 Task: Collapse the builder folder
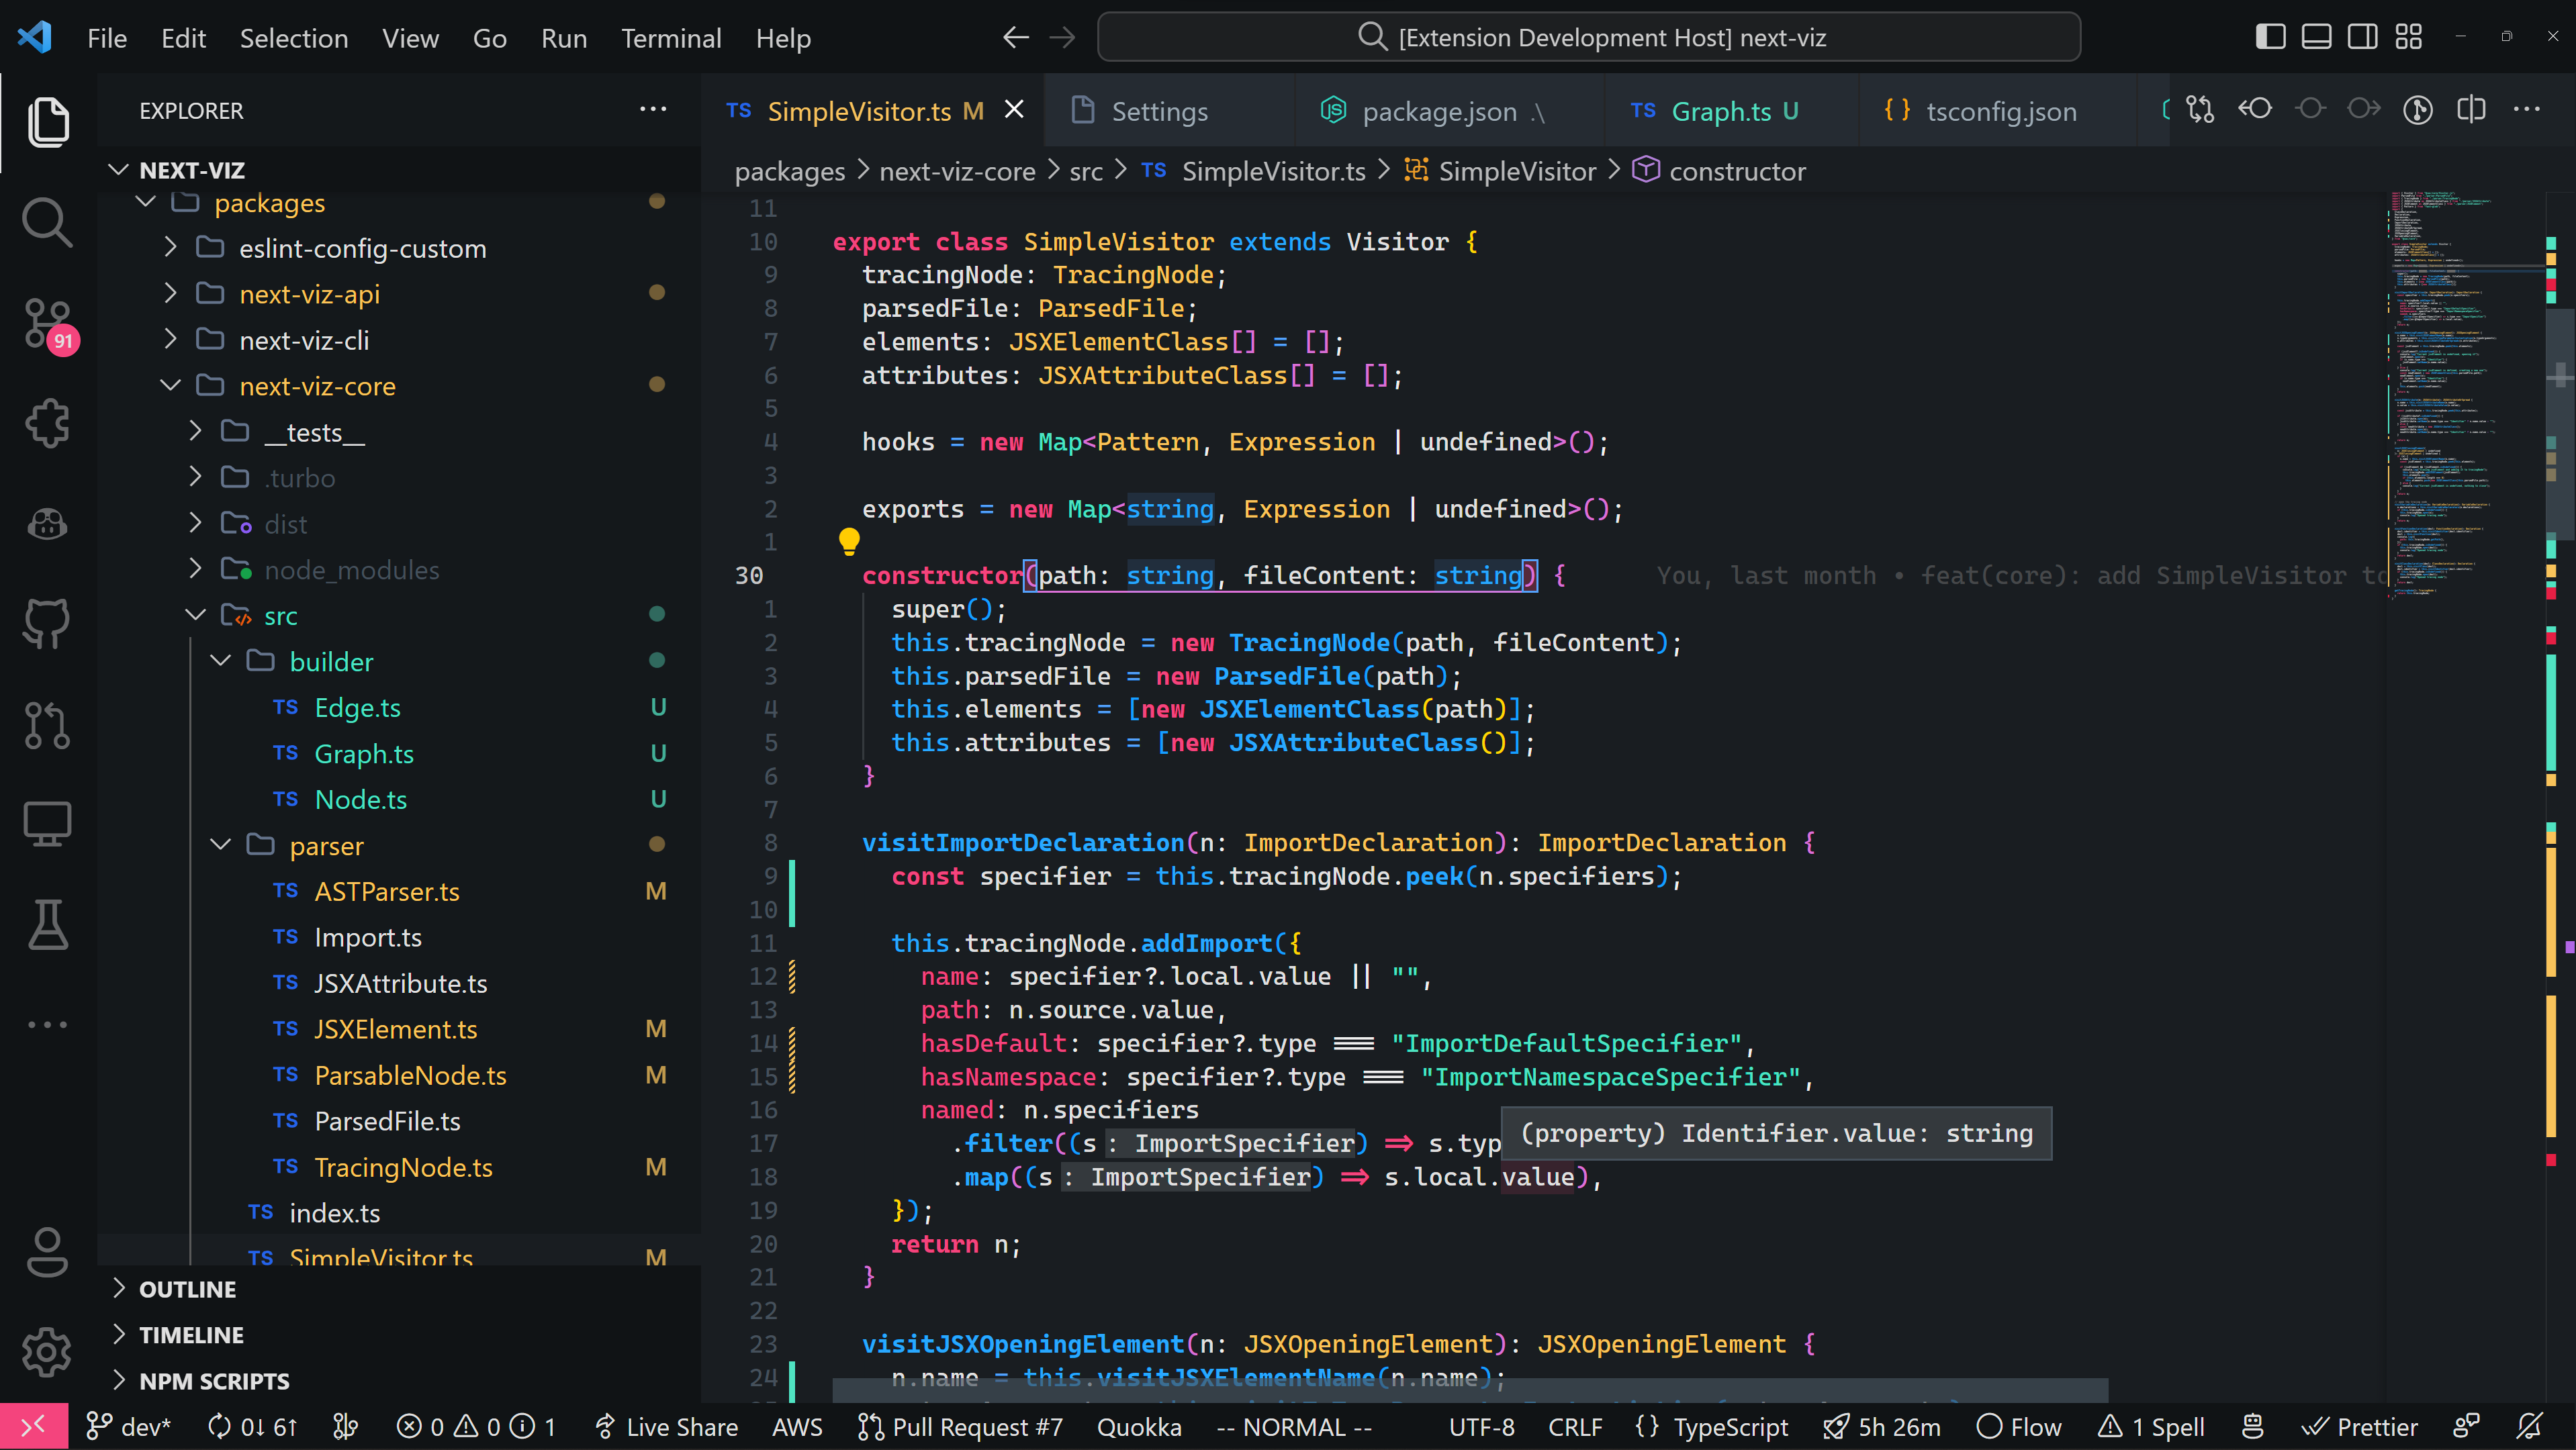400,661
